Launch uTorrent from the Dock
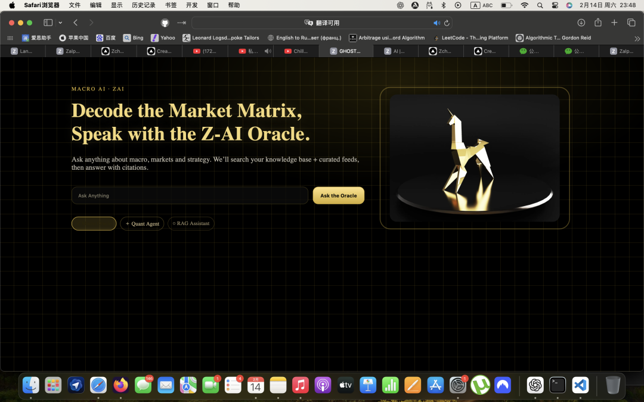Viewport: 644px width, 402px height. point(480,385)
